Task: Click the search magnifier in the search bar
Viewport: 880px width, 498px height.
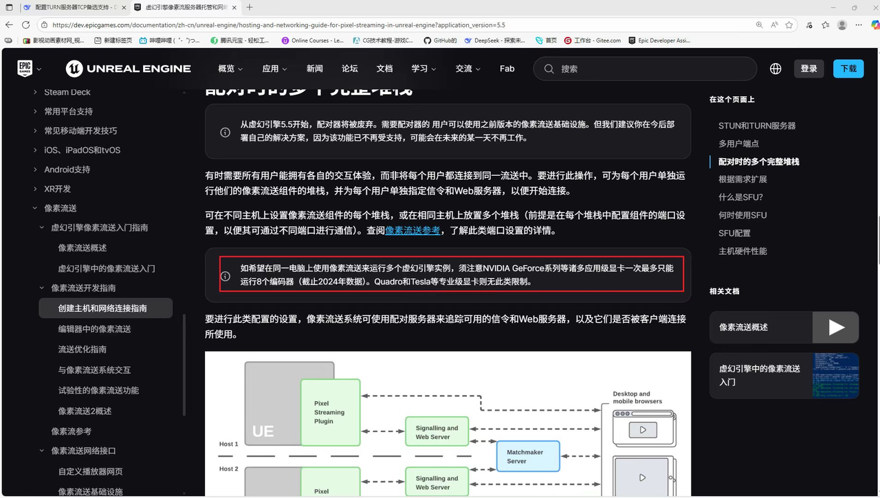Action: click(549, 69)
